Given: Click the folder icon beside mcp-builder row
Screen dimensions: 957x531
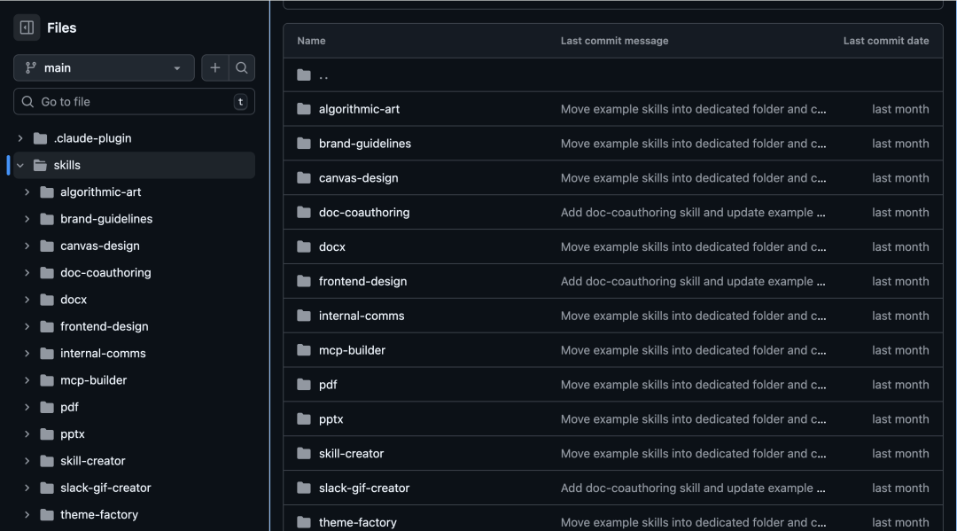Looking at the screenshot, I should tap(304, 350).
